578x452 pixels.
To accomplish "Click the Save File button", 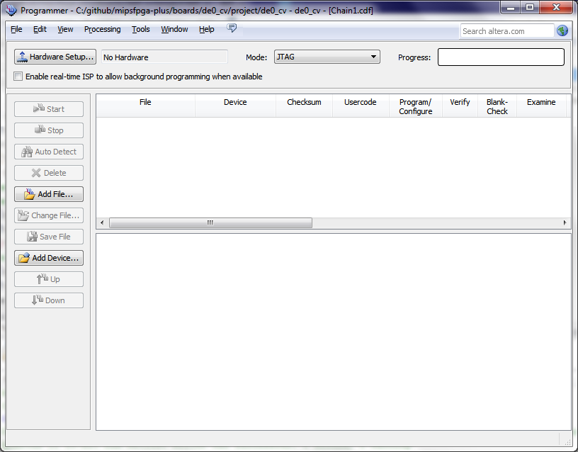I will pos(49,237).
